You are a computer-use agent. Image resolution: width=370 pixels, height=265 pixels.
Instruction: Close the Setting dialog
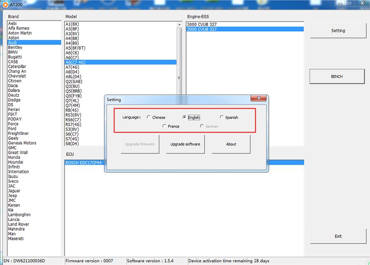pyautogui.click(x=258, y=98)
